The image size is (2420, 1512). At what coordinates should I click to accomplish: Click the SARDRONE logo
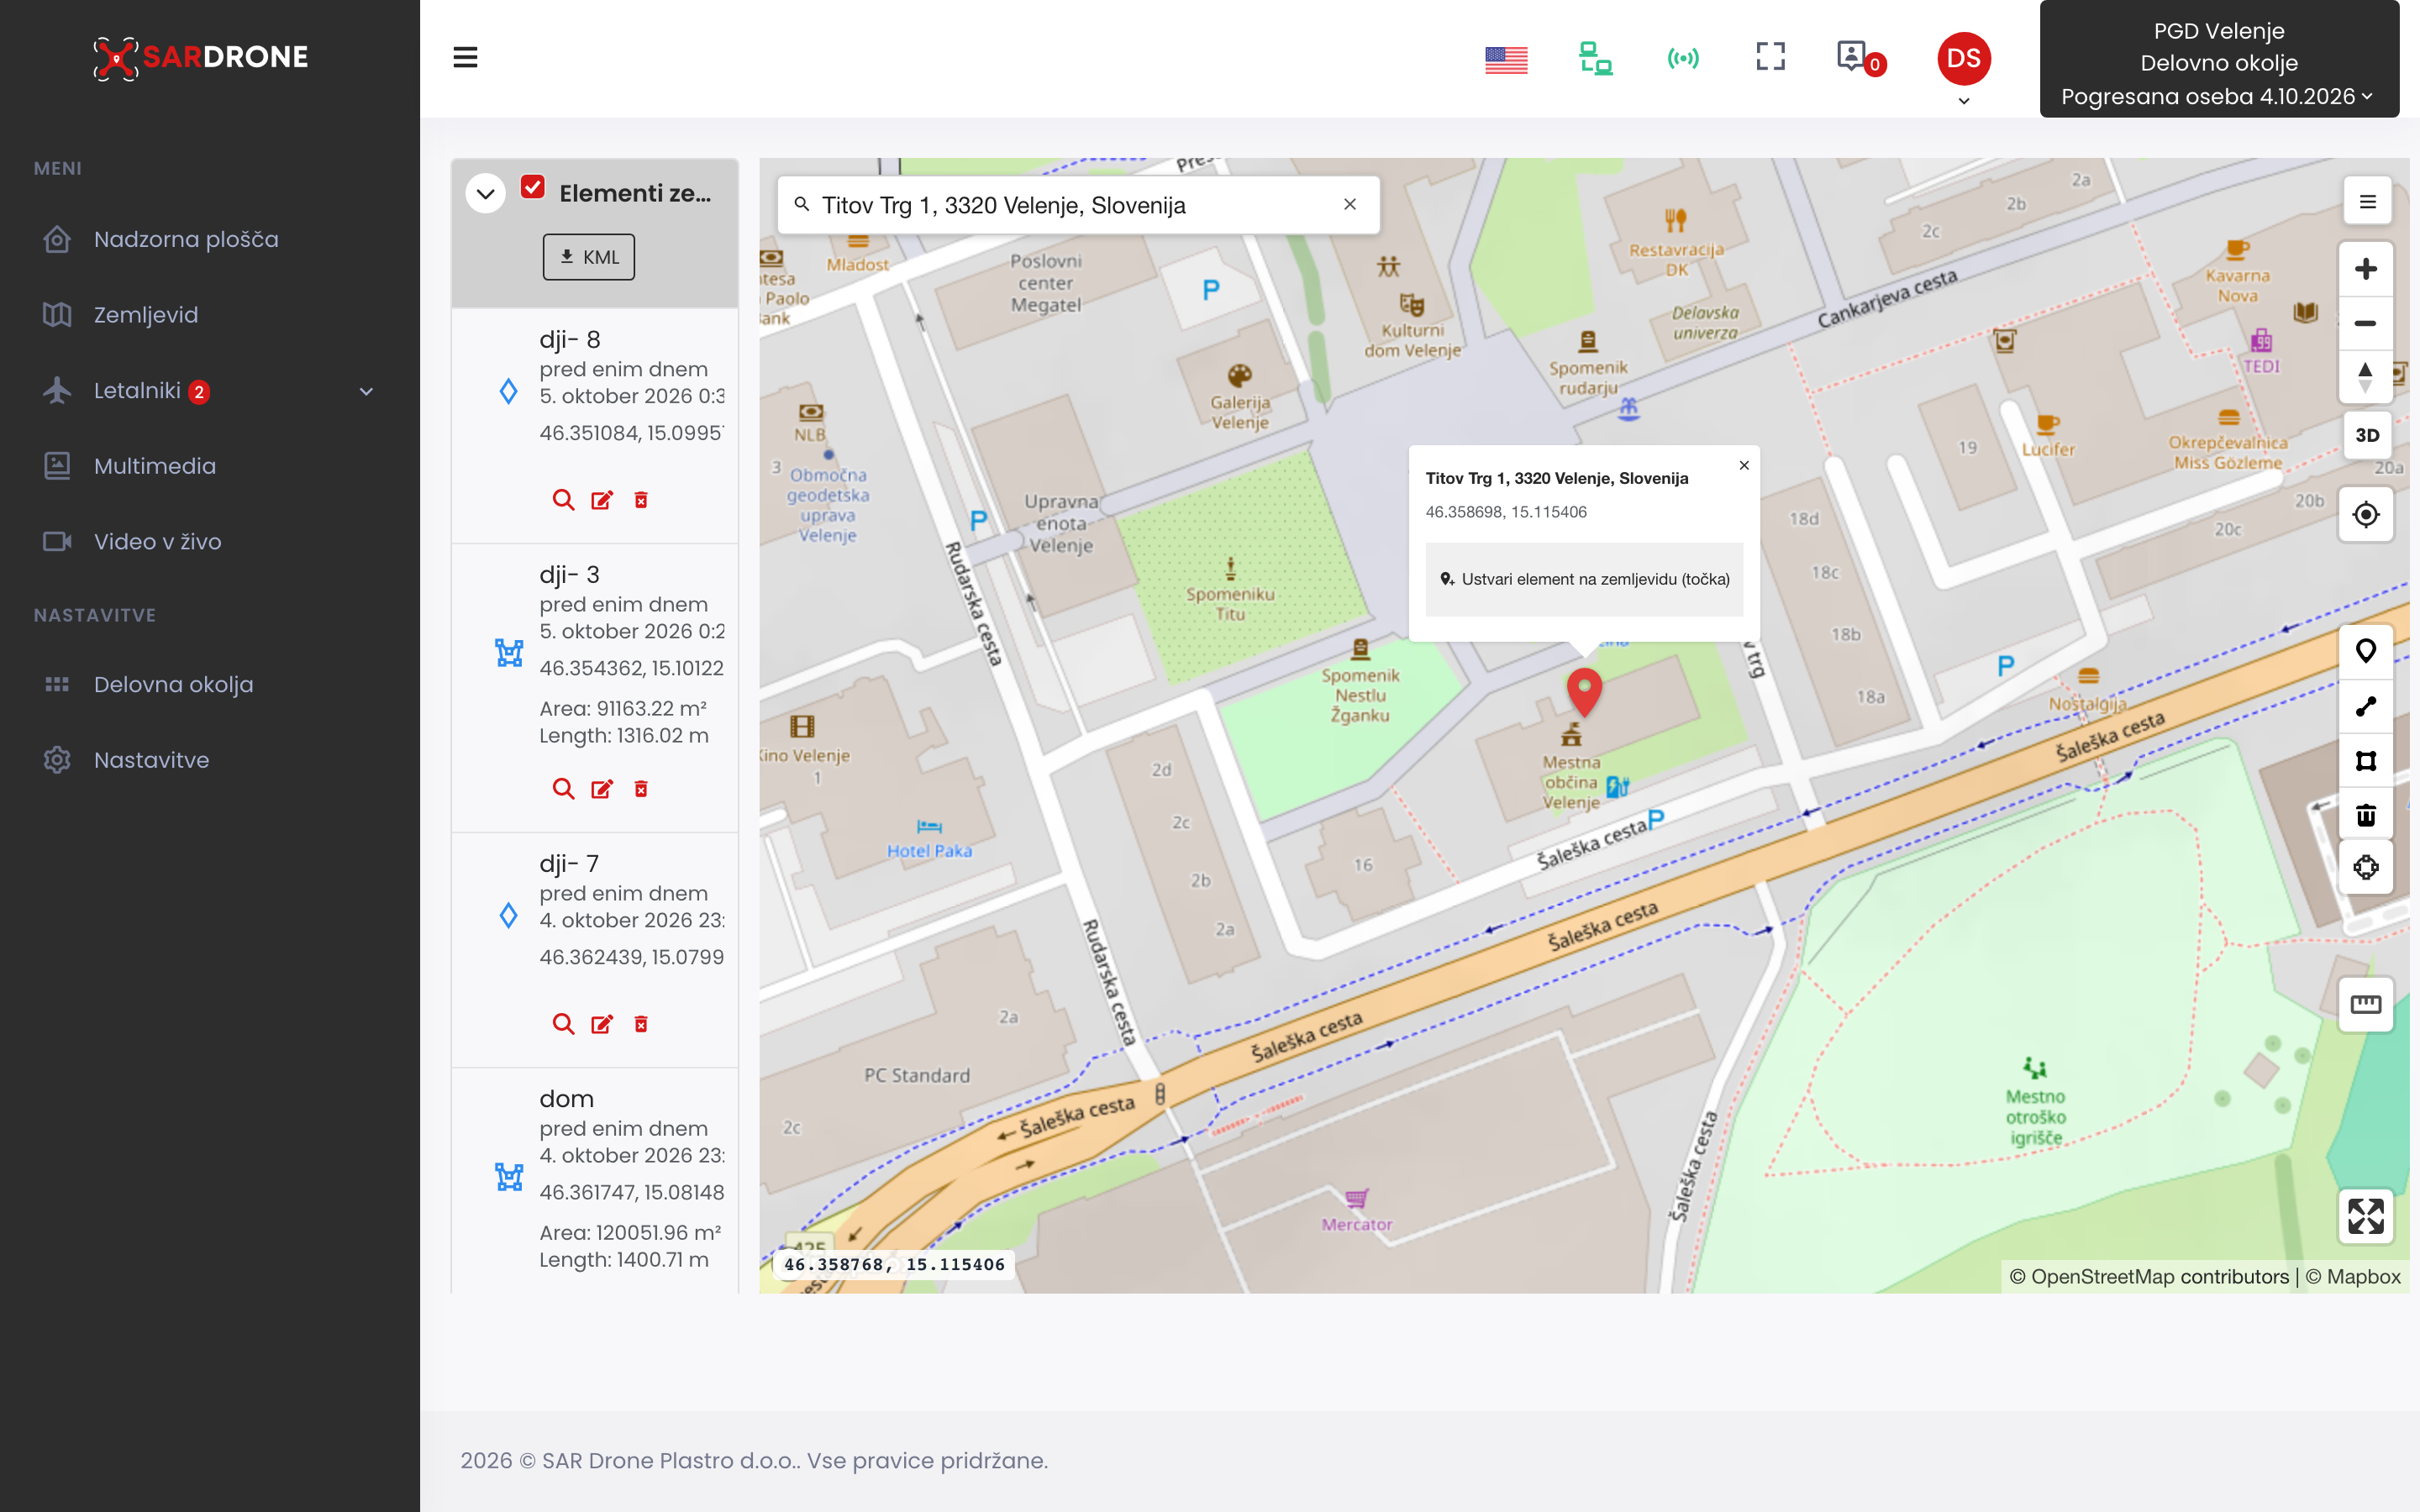point(200,57)
